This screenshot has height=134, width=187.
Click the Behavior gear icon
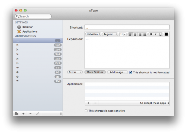click(19, 27)
